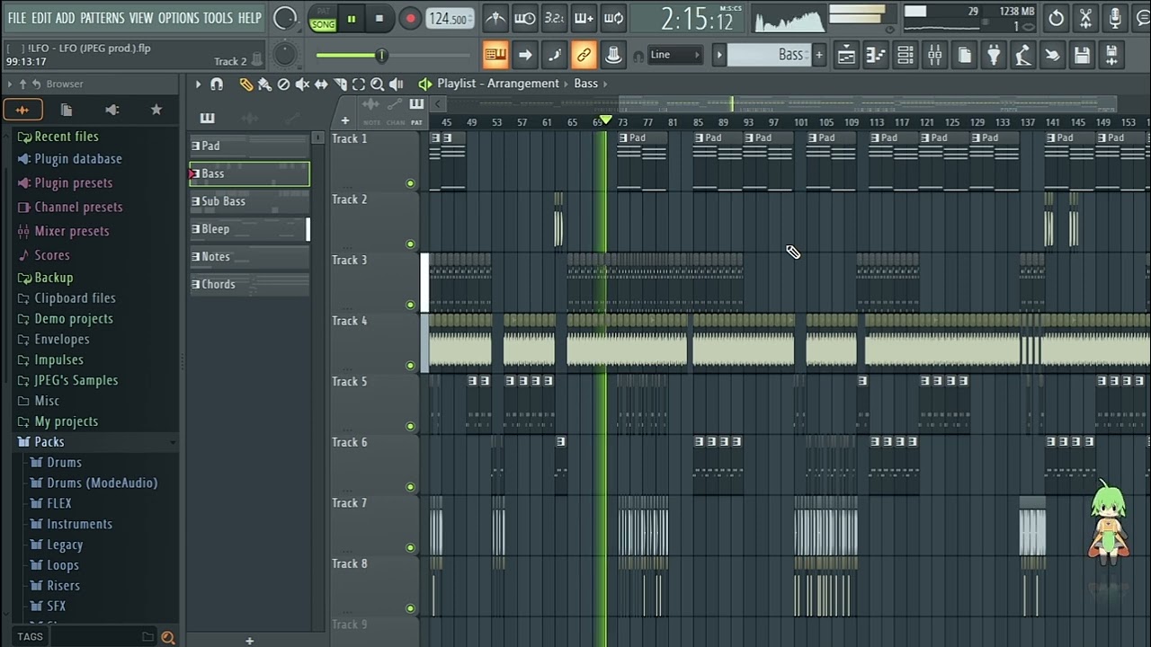Open the playlist options arrow menu

198,84
